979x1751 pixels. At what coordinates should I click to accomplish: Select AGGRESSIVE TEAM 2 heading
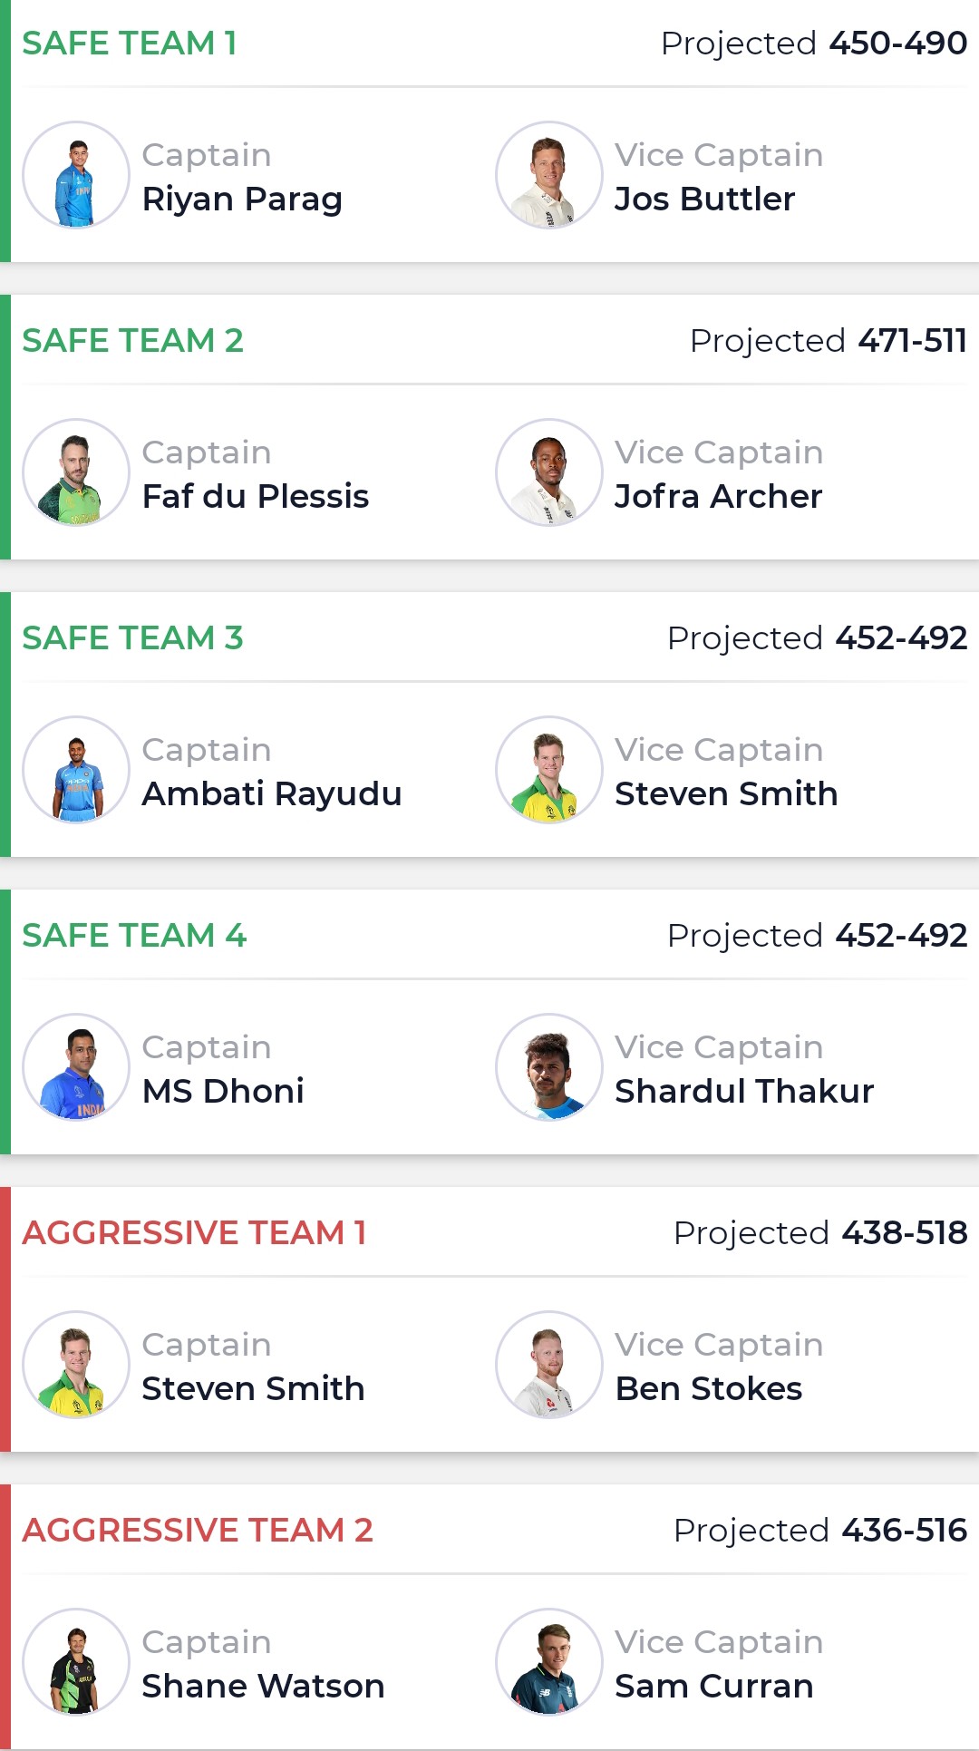tap(198, 1530)
